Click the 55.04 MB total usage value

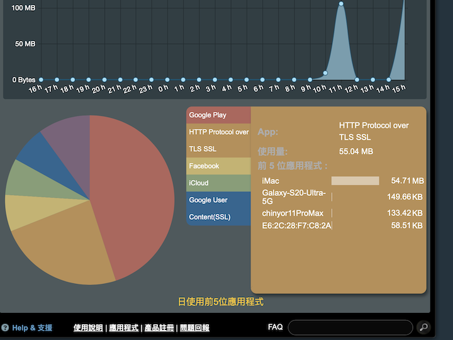(356, 152)
